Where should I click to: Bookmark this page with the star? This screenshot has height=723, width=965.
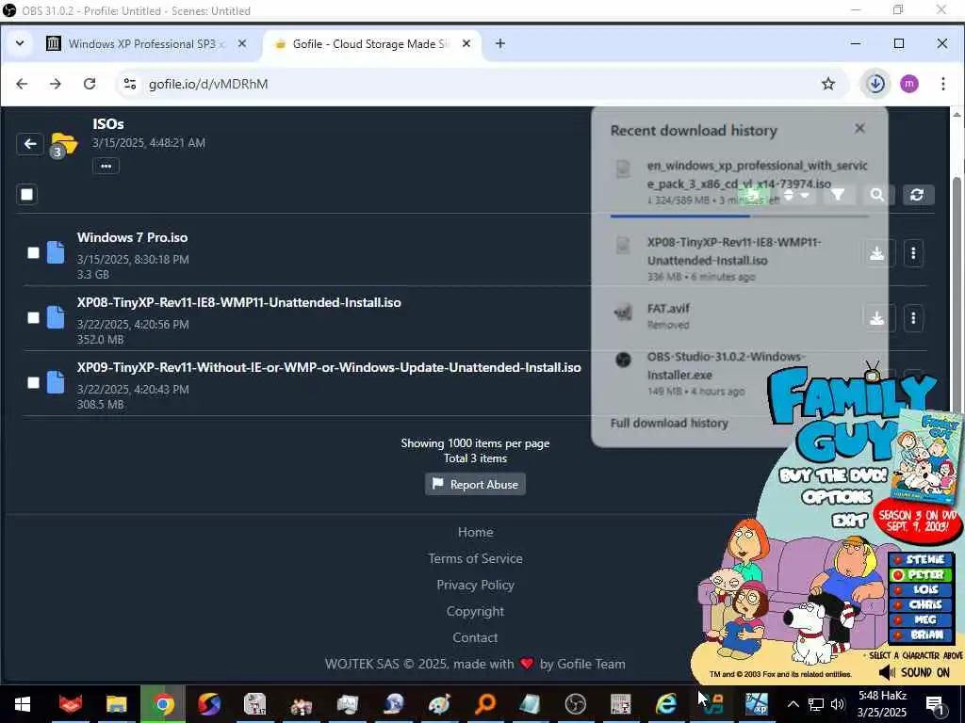[x=828, y=84]
